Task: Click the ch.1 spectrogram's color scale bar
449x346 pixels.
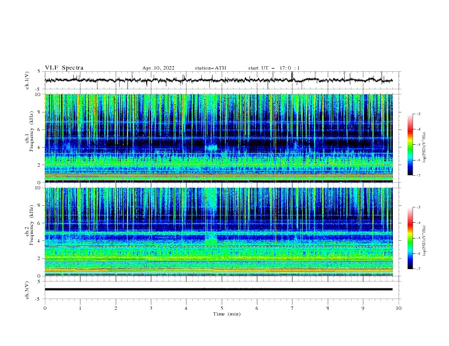Action: point(410,144)
